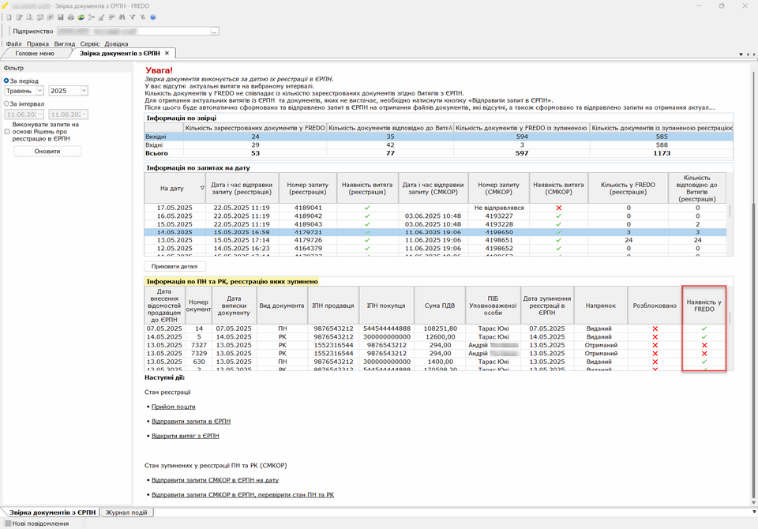Click request number 4189042 cell
758x529 pixels.
pyautogui.click(x=308, y=216)
